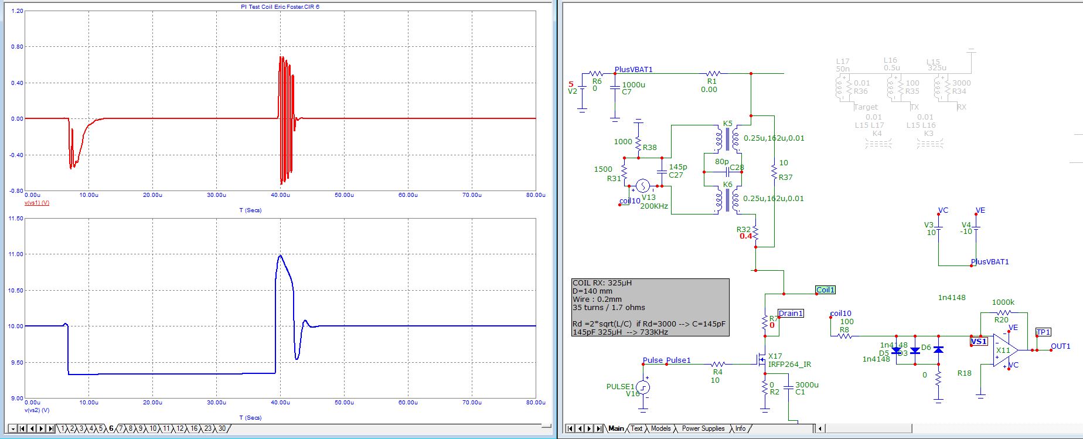1083x439 pixels.
Task: Switch to plot page tab 23
Action: click(208, 428)
